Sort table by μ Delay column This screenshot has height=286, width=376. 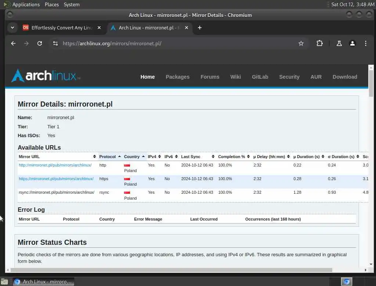(271, 157)
